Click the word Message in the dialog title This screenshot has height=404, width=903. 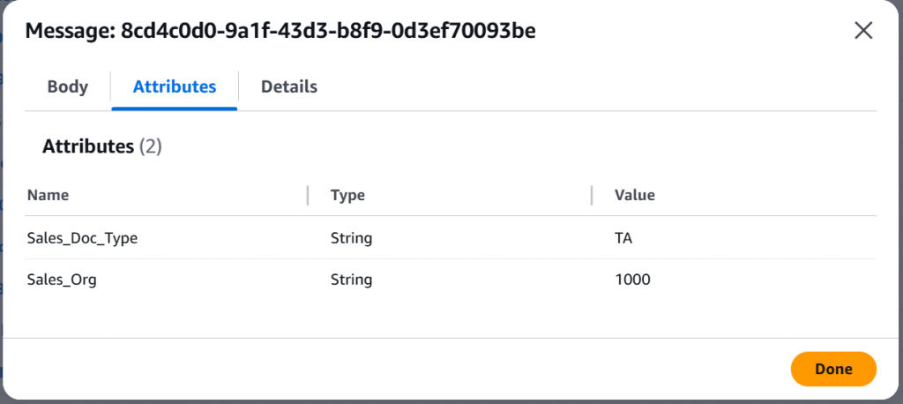(68, 31)
